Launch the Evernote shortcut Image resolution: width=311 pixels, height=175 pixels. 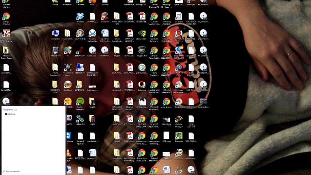(179, 137)
